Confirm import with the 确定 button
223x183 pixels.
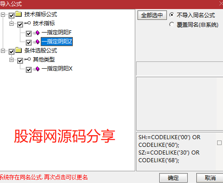click(173, 178)
